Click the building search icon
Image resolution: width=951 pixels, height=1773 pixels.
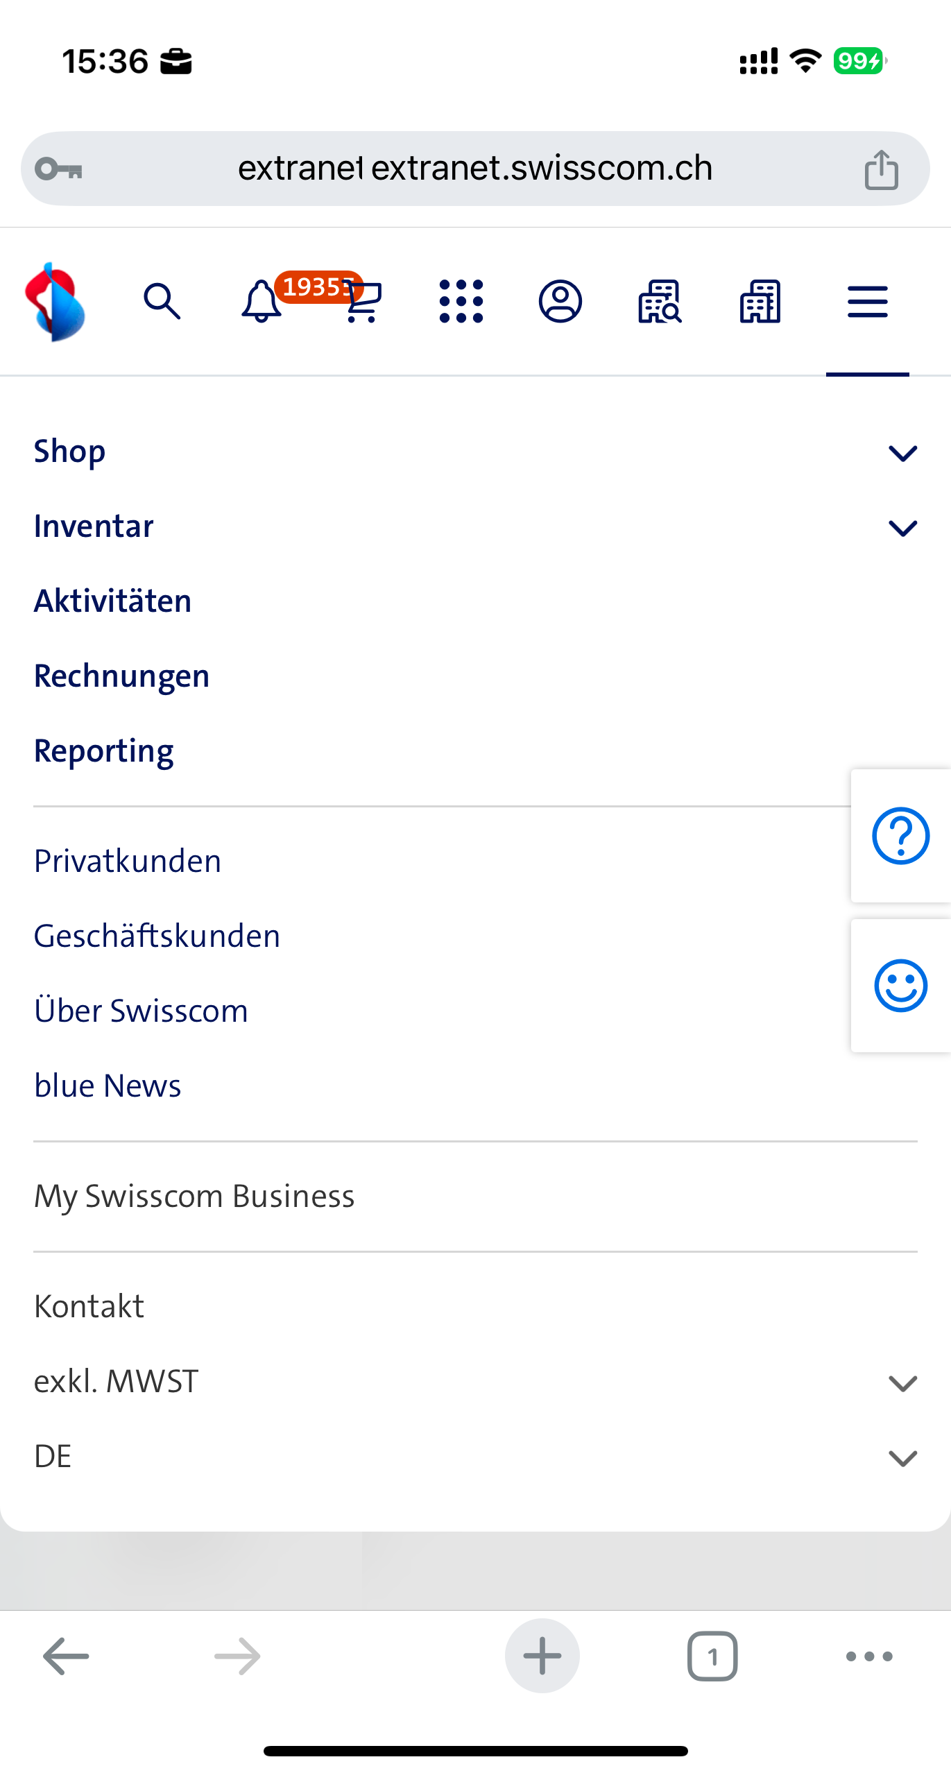pyautogui.click(x=660, y=302)
